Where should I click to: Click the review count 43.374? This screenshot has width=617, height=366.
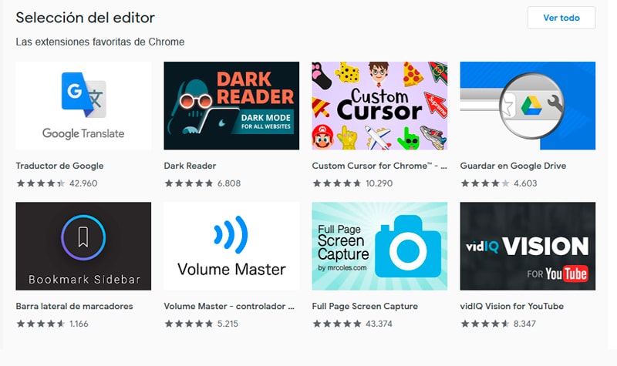pos(379,324)
